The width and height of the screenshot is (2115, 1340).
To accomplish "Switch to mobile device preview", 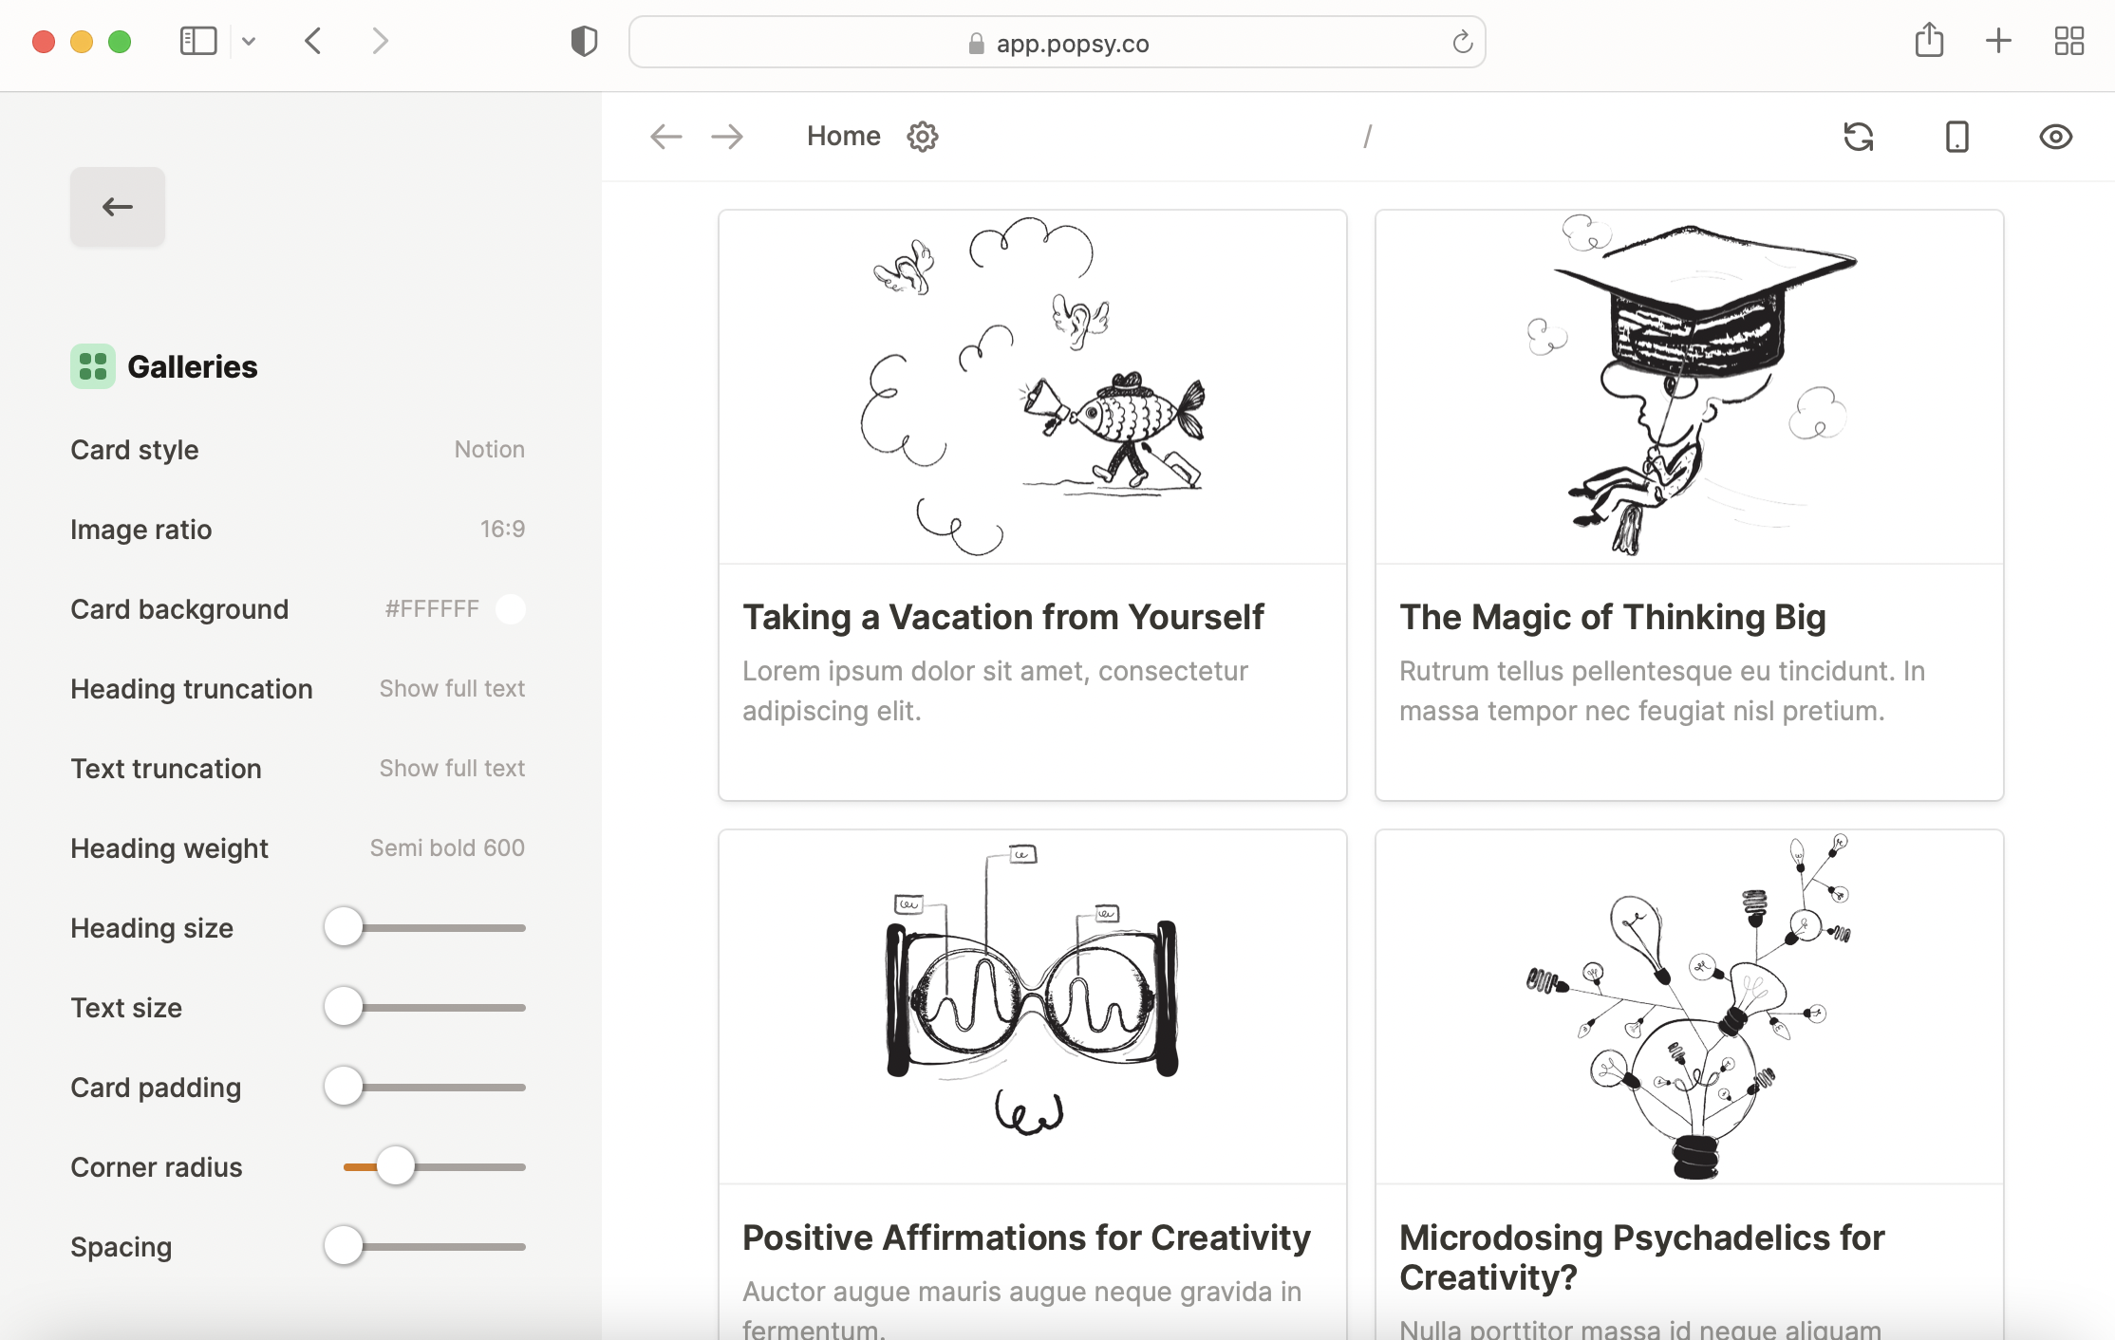I will [x=1956, y=137].
